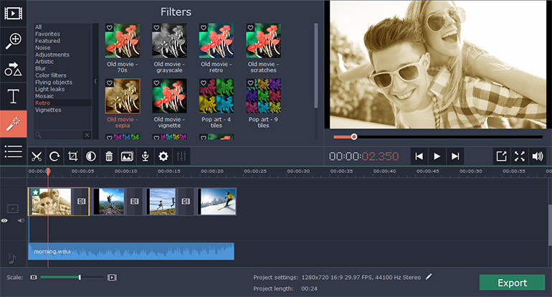Open the Titles tab with T icon
Image resolution: width=552 pixels, height=297 pixels.
(x=14, y=96)
